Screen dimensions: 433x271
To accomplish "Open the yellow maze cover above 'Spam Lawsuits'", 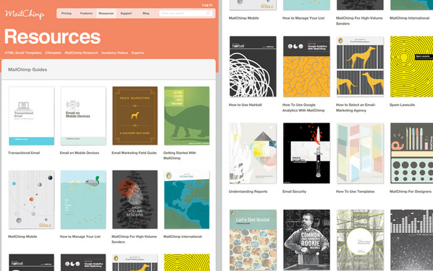I will tap(411, 67).
